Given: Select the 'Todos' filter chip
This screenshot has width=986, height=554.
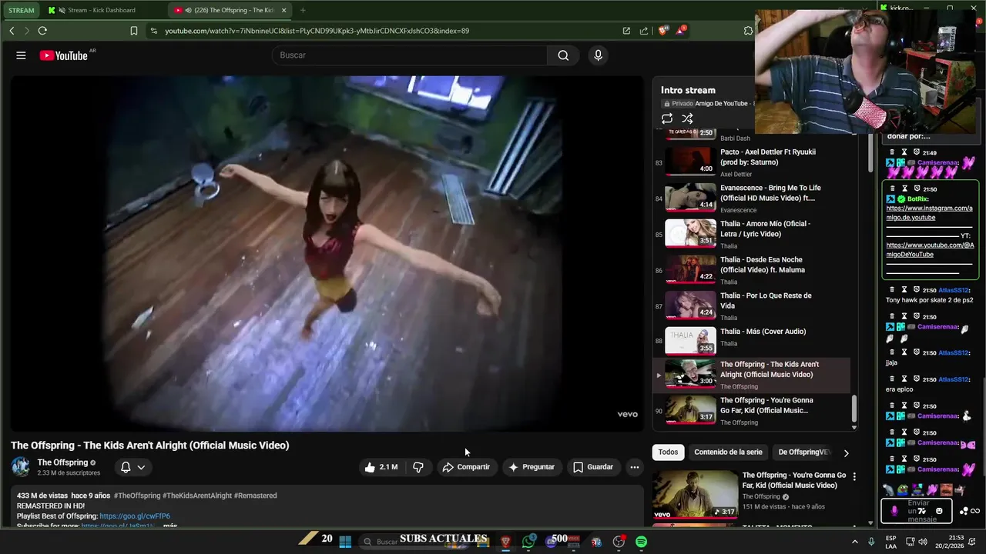Looking at the screenshot, I should tap(668, 452).
